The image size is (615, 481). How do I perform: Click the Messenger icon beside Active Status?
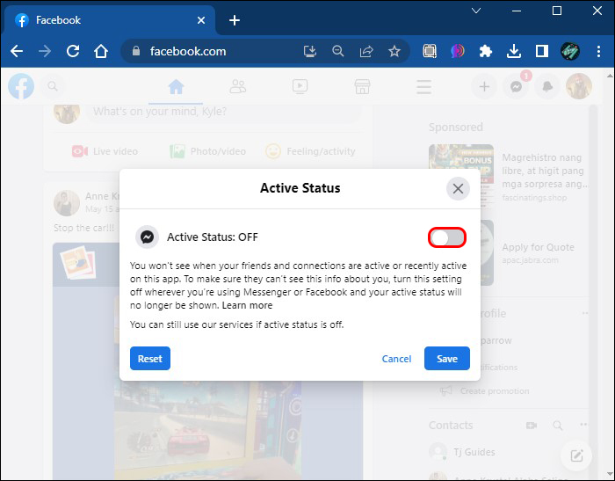[x=147, y=237]
